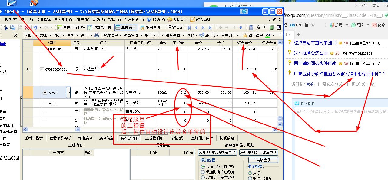This screenshot has width=388, height=180.
Task: Click the binoculars find icon
Action: [x=96, y=35]
